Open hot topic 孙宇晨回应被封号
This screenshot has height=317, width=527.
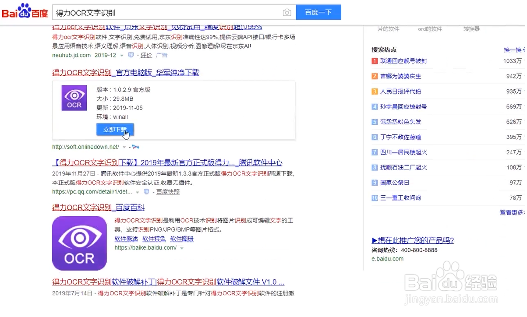pyautogui.click(x=403, y=106)
